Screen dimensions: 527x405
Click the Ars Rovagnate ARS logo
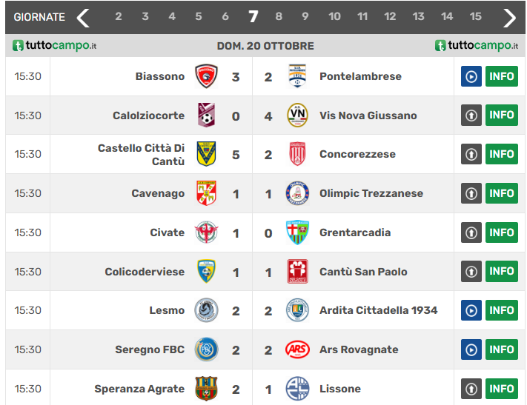point(297,349)
